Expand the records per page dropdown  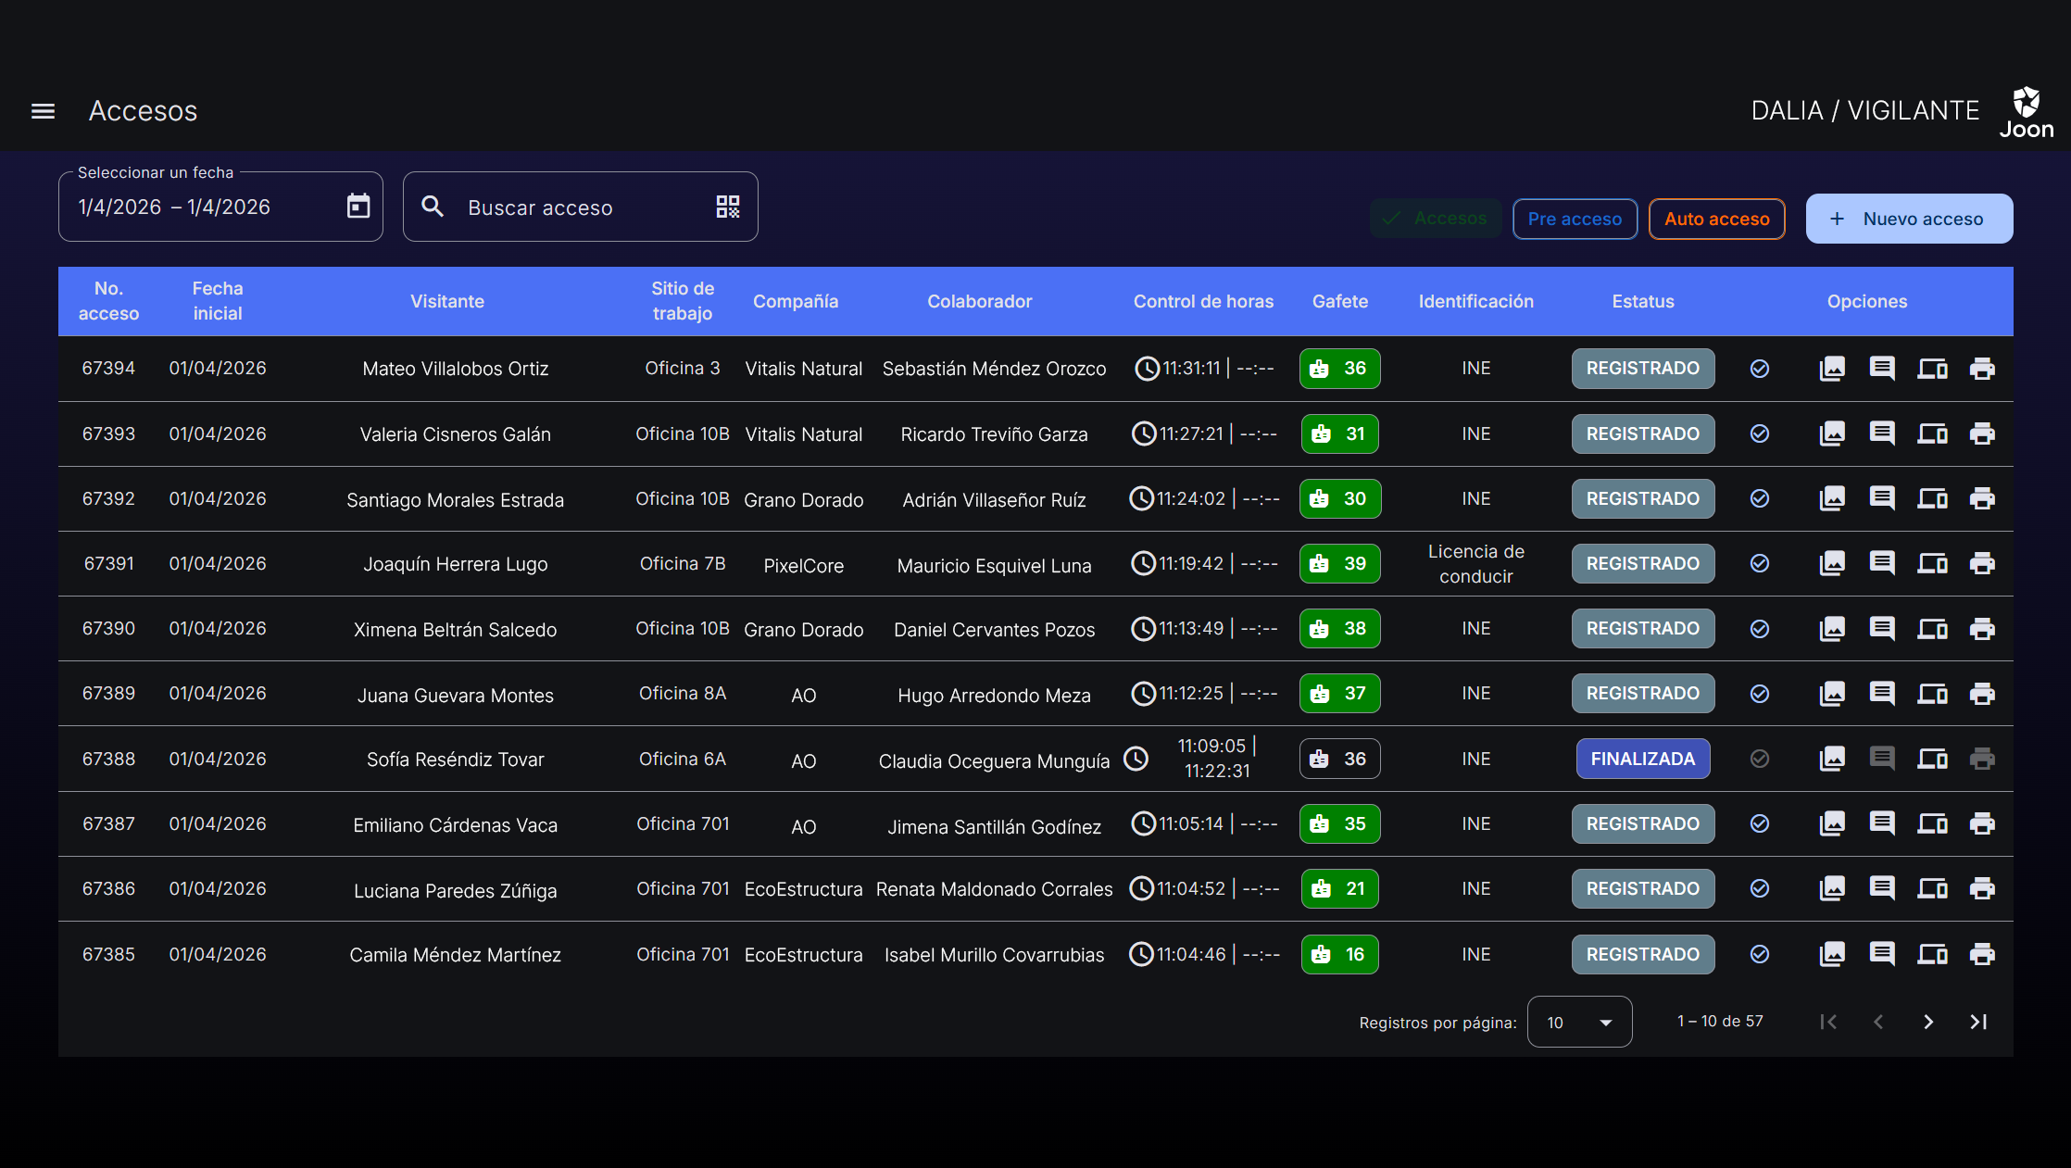tap(1579, 1022)
